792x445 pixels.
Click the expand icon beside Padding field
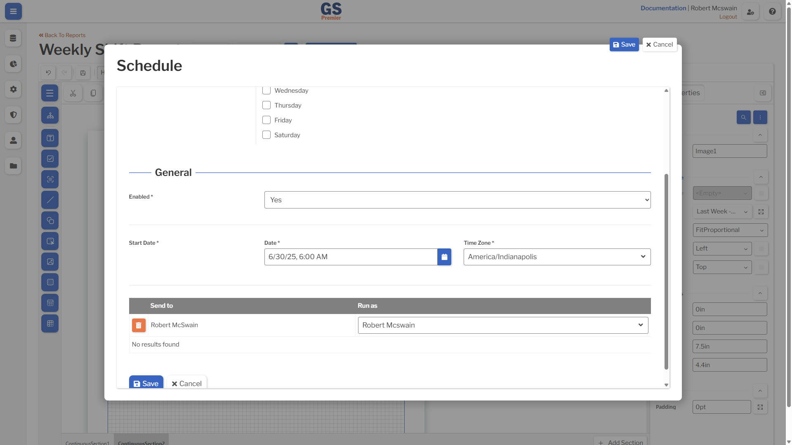click(760, 407)
